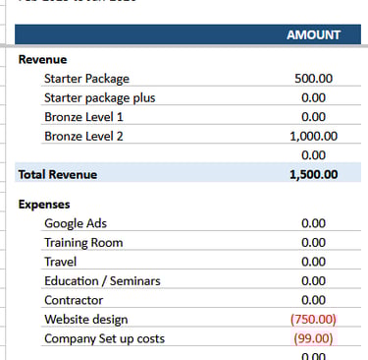Click the Travel expense label

click(x=61, y=262)
